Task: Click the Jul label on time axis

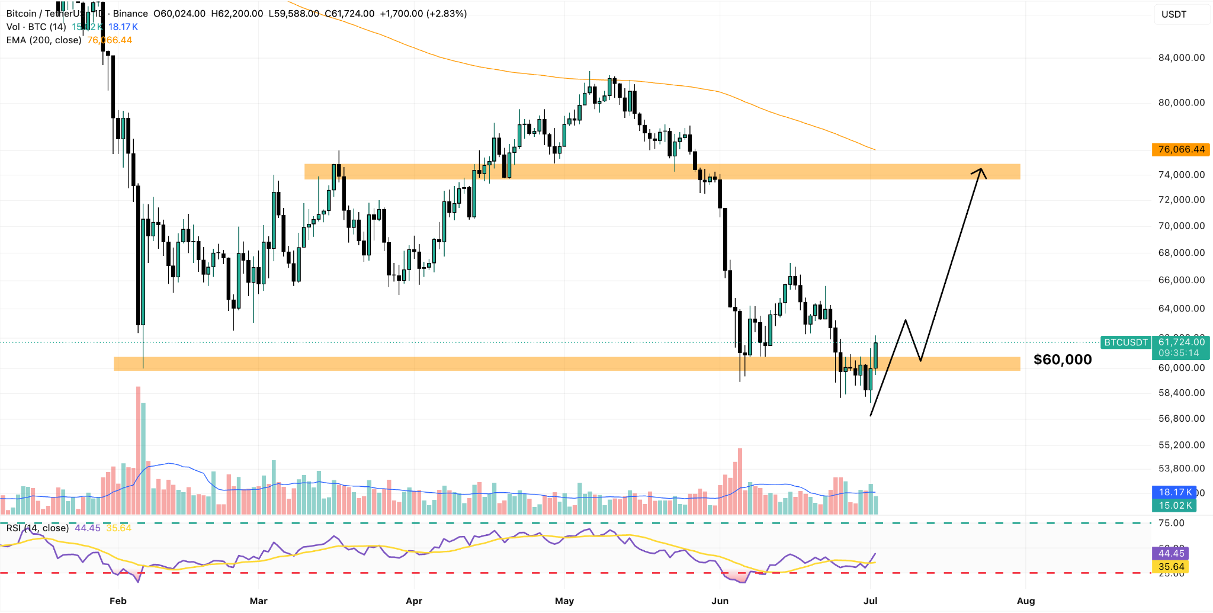Action: [871, 601]
